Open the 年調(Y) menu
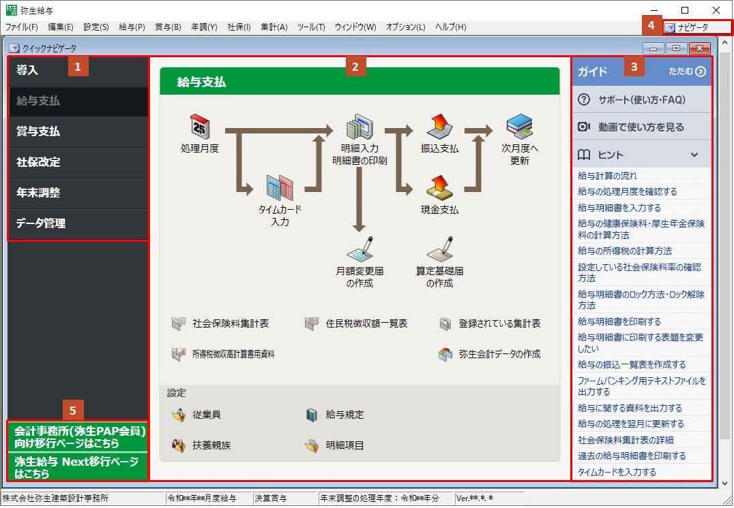 204,27
